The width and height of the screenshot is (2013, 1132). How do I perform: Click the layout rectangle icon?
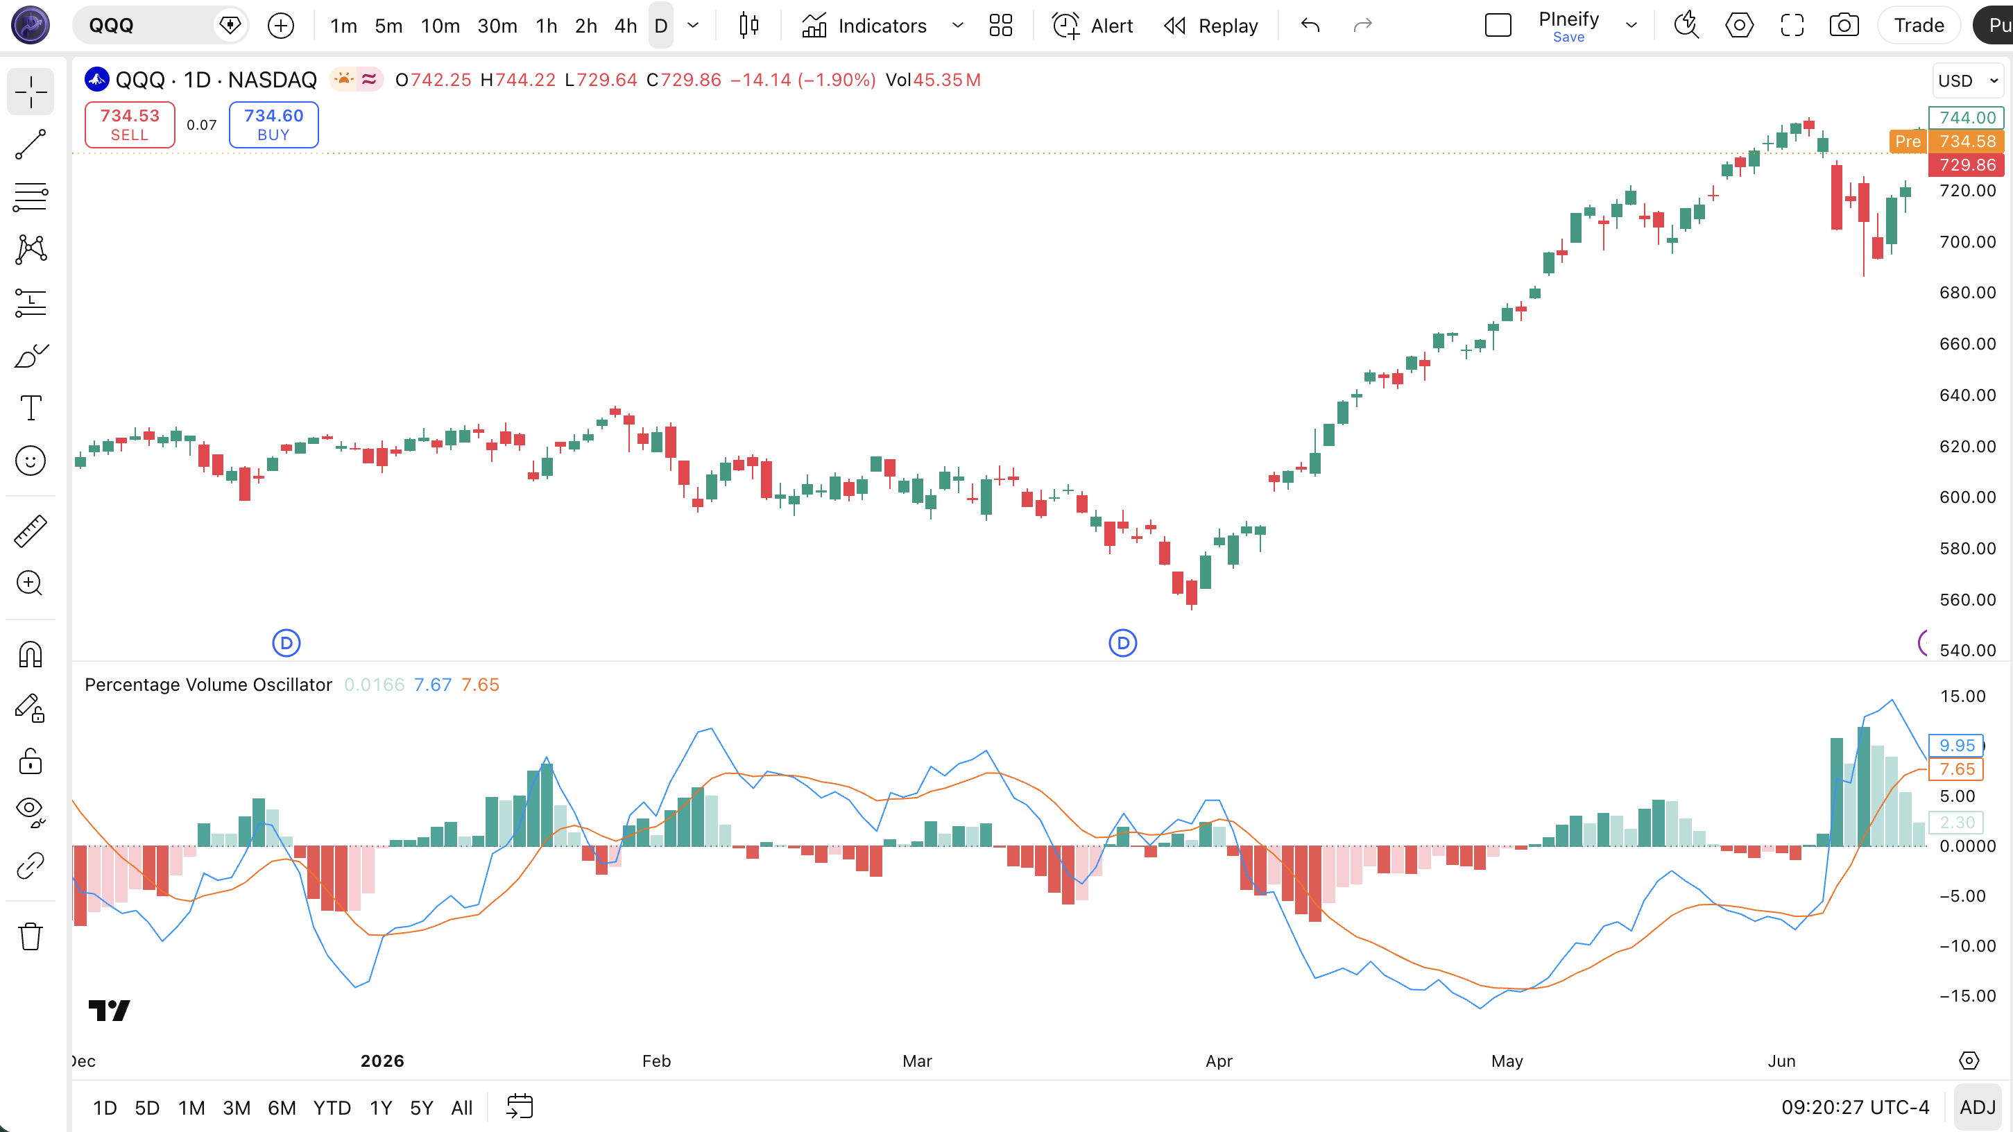click(x=1498, y=26)
